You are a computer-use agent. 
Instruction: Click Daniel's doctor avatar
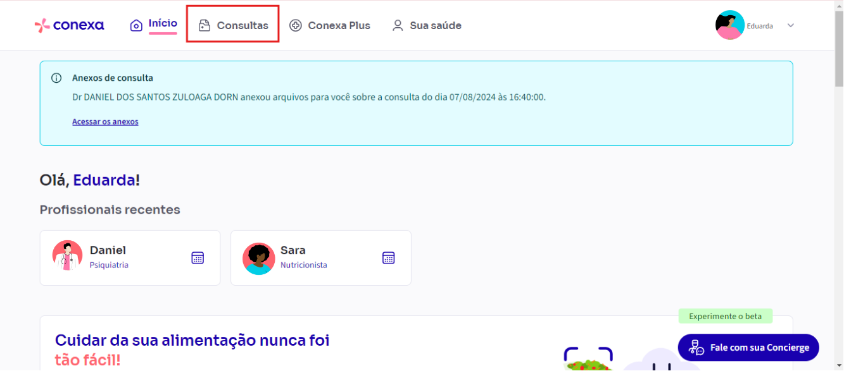click(x=67, y=256)
